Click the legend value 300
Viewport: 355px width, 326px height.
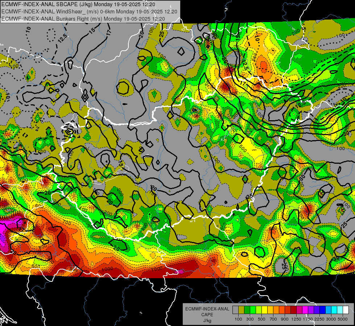click(250, 319)
